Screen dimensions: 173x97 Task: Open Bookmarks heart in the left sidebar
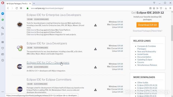tap(3, 48)
